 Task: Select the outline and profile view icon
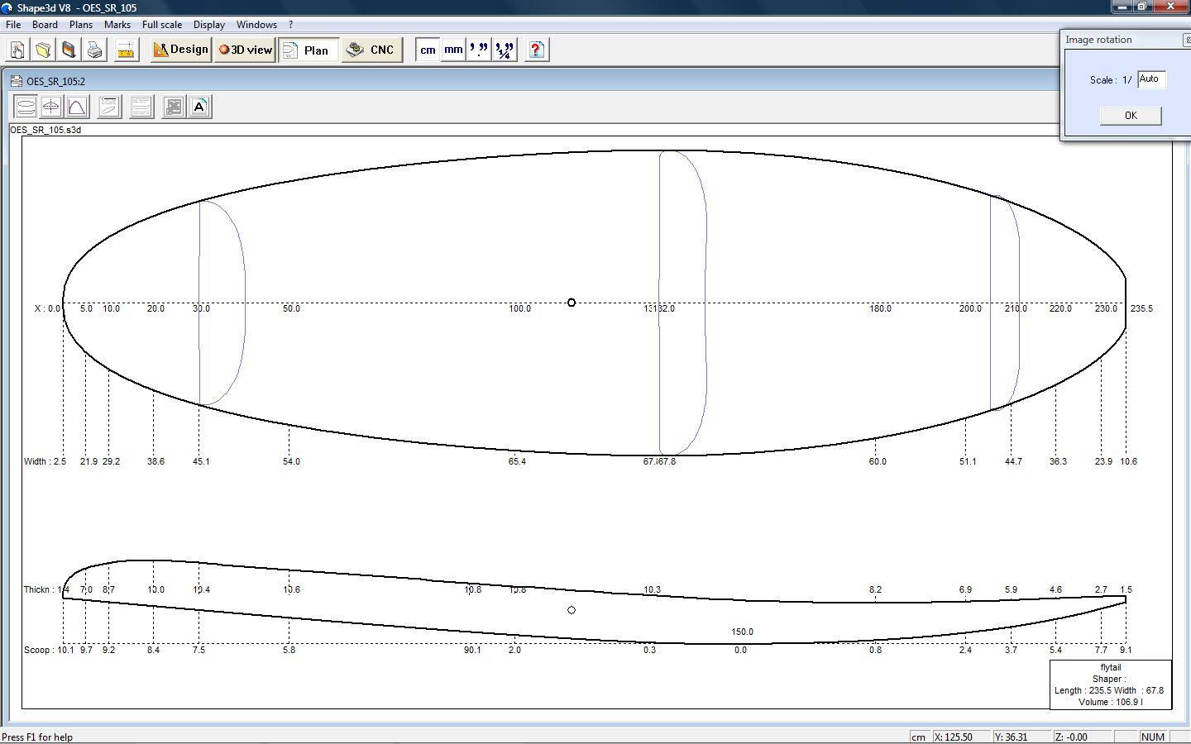tap(26, 107)
